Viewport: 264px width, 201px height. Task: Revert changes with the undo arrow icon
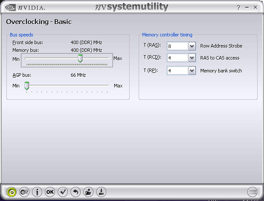pyautogui.click(x=76, y=192)
